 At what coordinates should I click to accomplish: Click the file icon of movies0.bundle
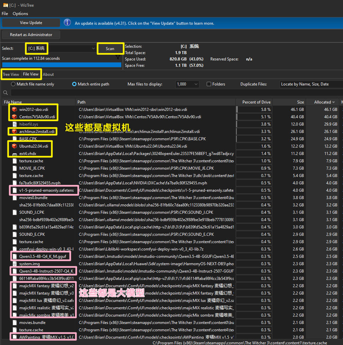[x=14, y=198]
